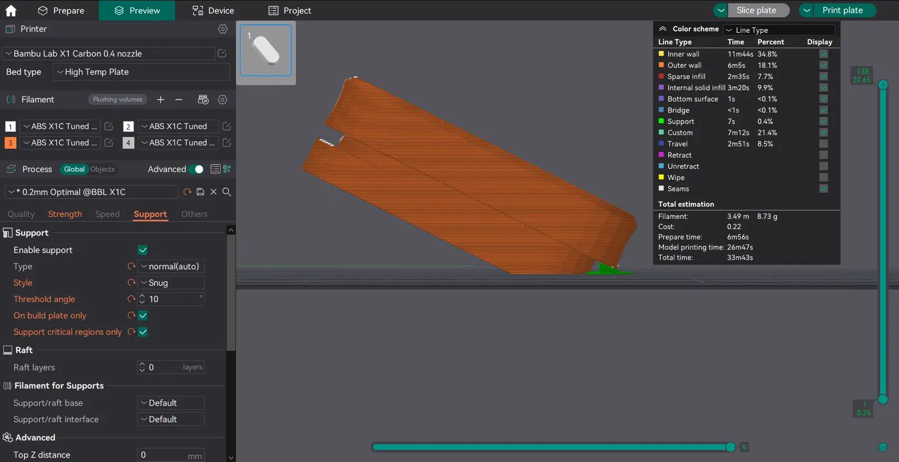This screenshot has height=462, width=899.
Task: Open Flushing volumes settings
Action: coord(118,99)
